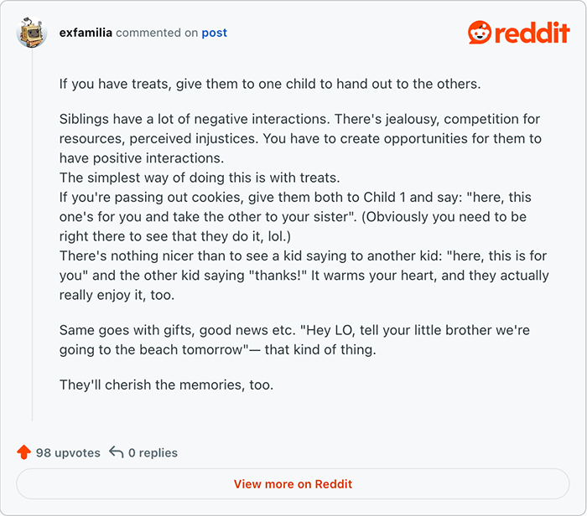
Task: Click the paragraph starting "Siblings have a lot"
Action: pyautogui.click(x=300, y=138)
